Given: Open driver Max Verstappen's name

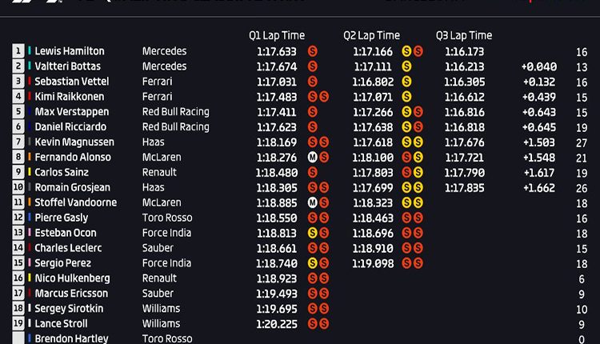Looking at the screenshot, I should pos(72,112).
